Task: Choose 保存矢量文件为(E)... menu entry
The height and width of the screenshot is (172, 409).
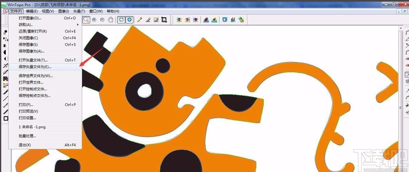Action: [45, 67]
